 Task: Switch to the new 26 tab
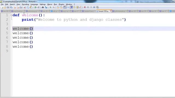click(45, 11)
